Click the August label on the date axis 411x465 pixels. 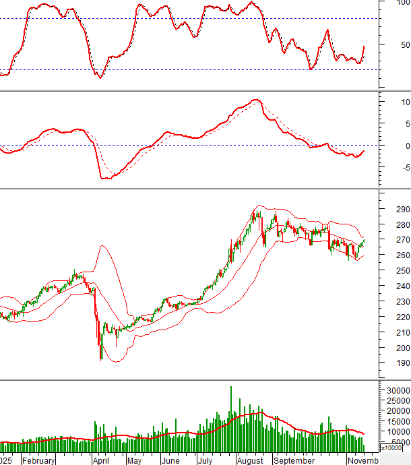(x=250, y=461)
